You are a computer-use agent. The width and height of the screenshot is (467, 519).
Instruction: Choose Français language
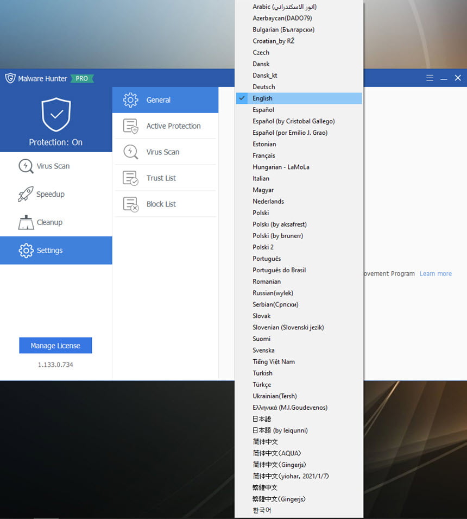coord(299,155)
